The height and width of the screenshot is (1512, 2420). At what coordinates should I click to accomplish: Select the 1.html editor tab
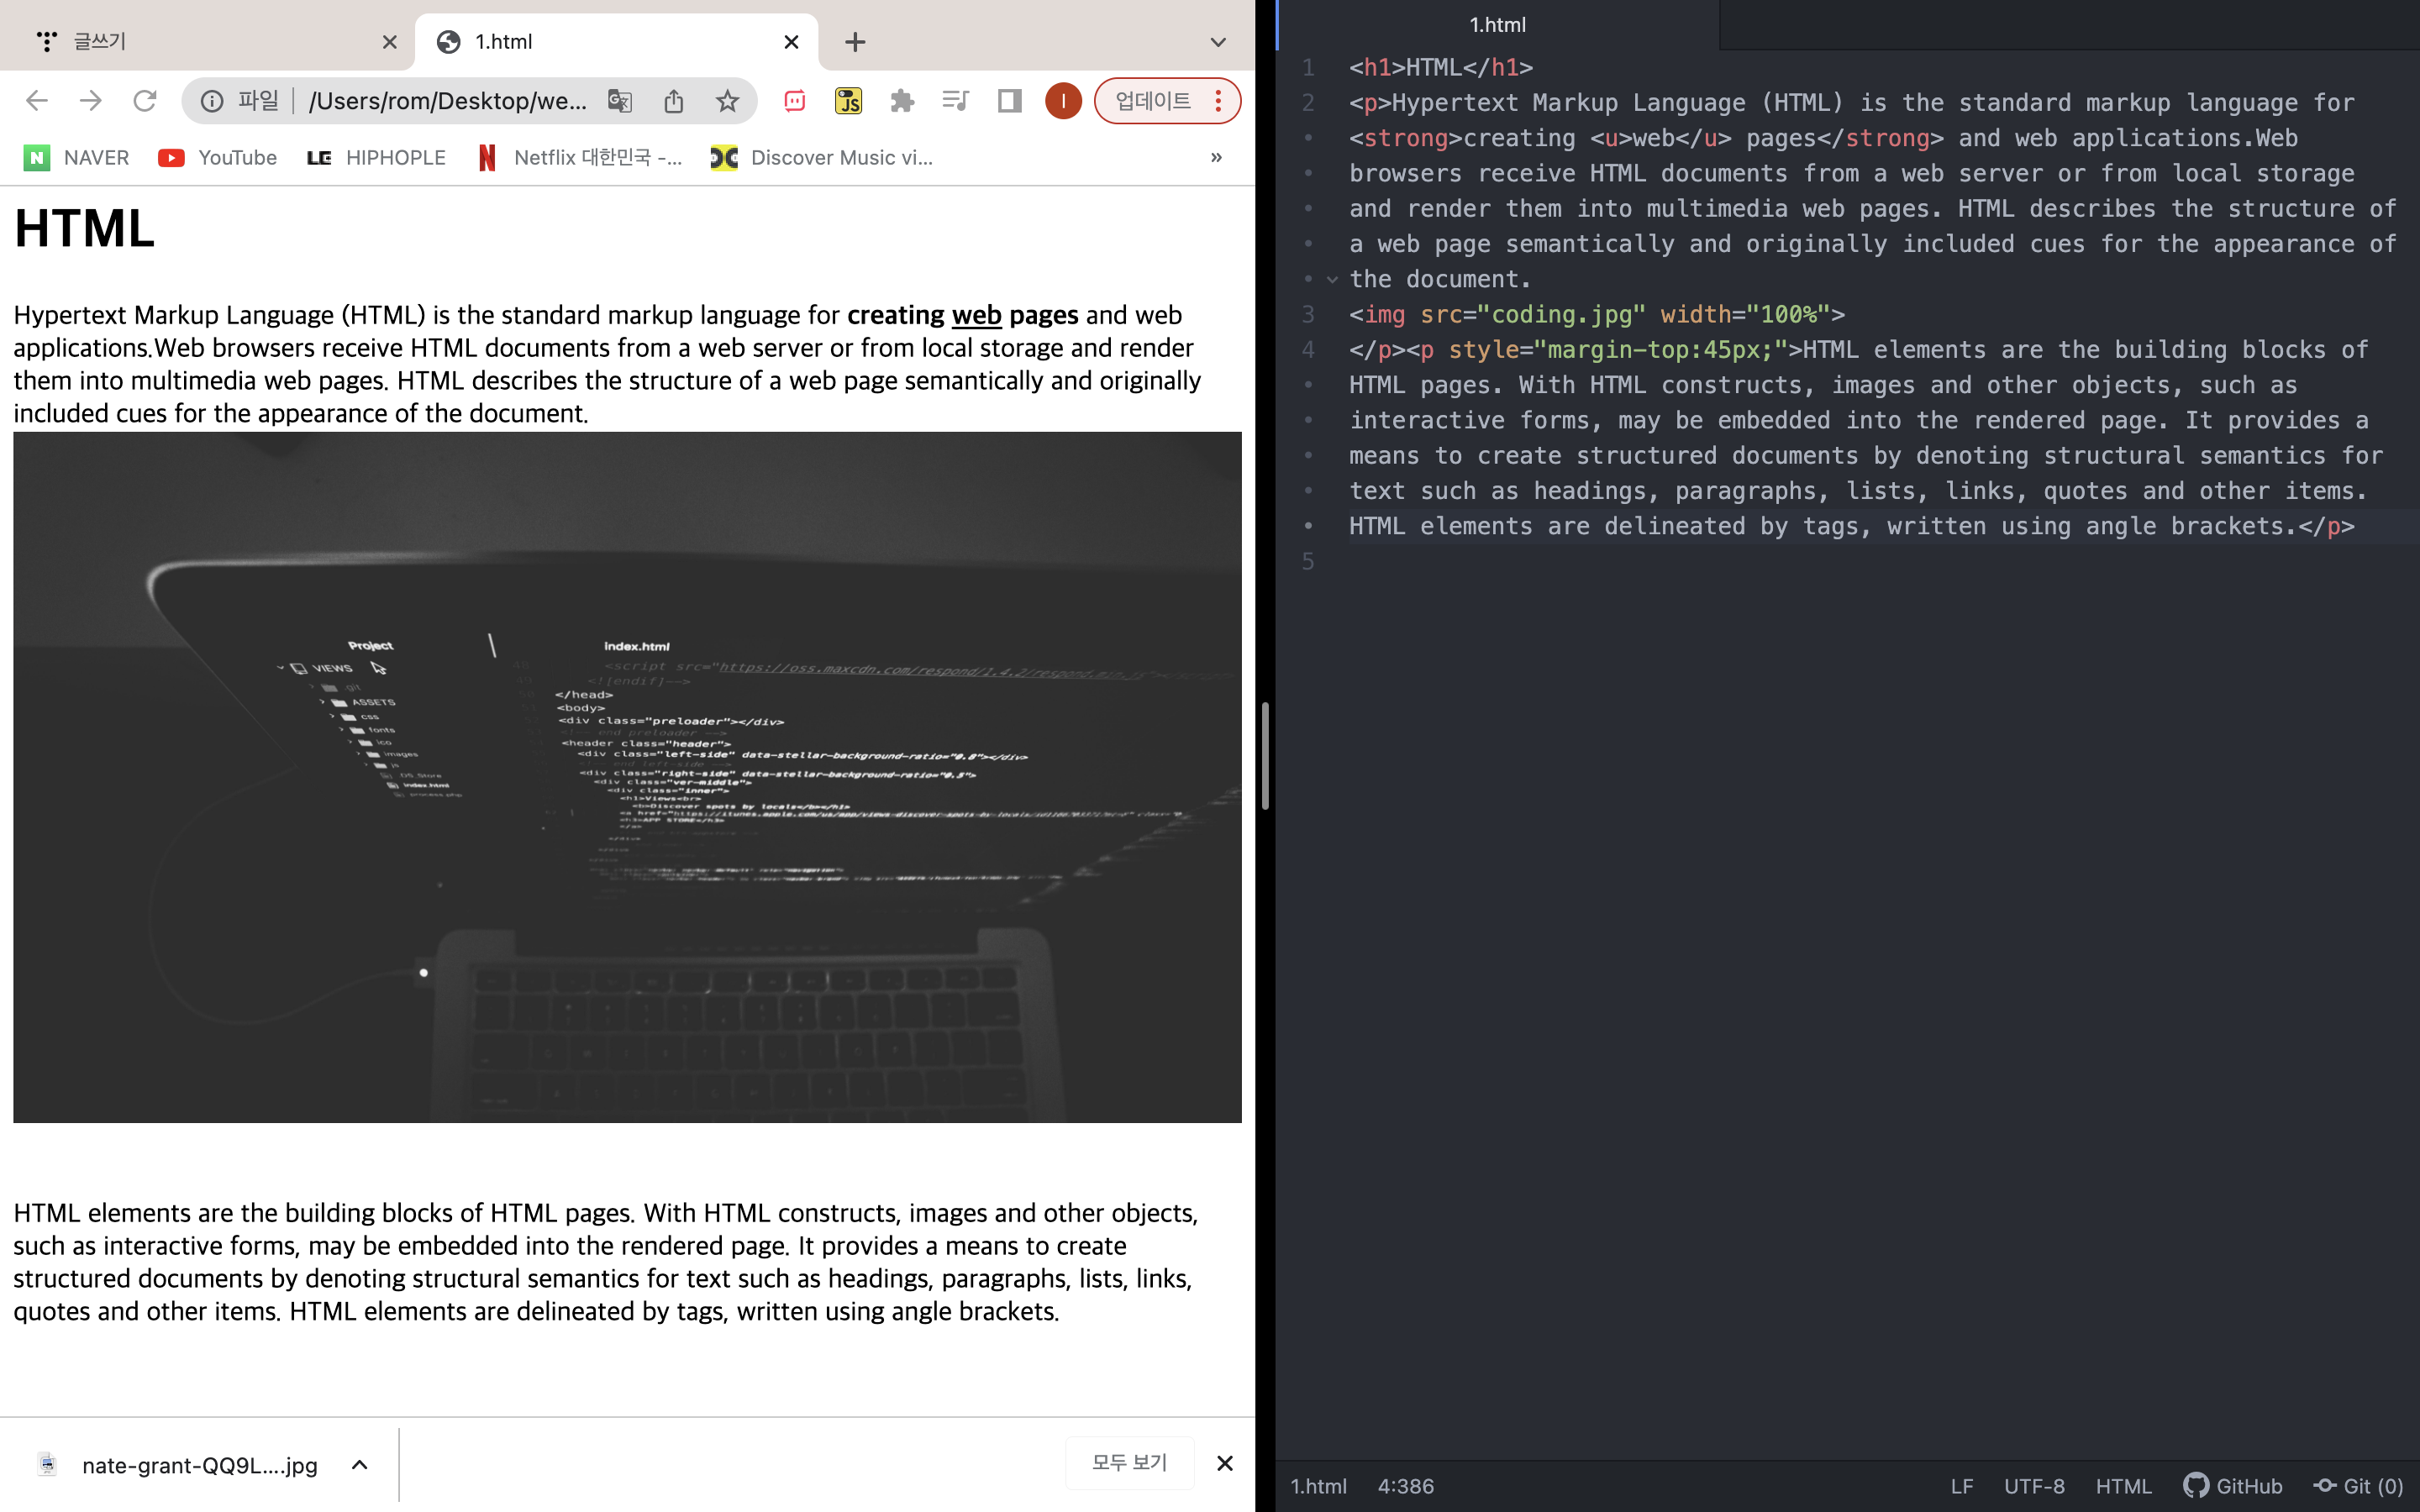click(1497, 25)
